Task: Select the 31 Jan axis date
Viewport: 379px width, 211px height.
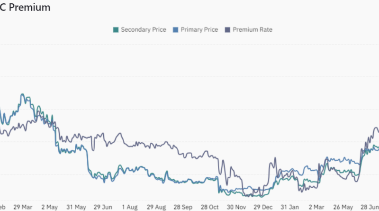Action: coord(289,207)
